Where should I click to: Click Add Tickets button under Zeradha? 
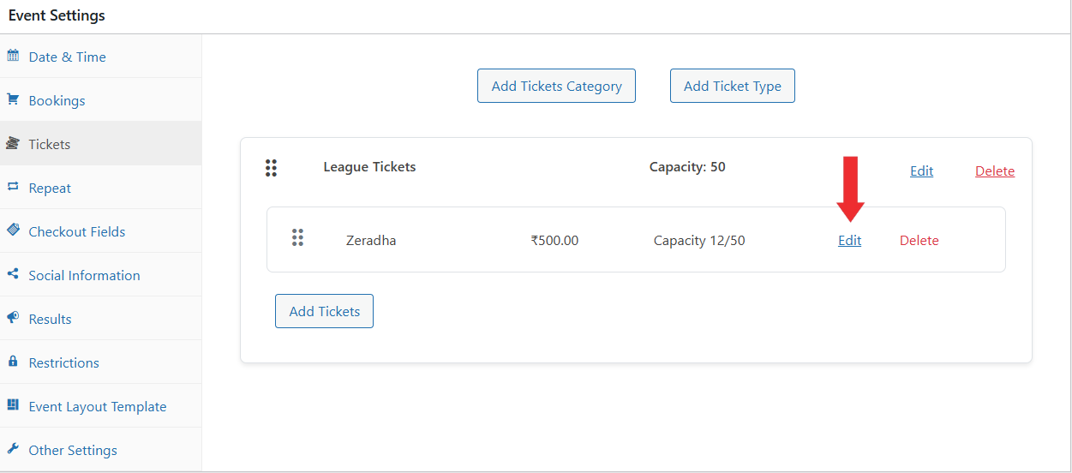click(324, 311)
